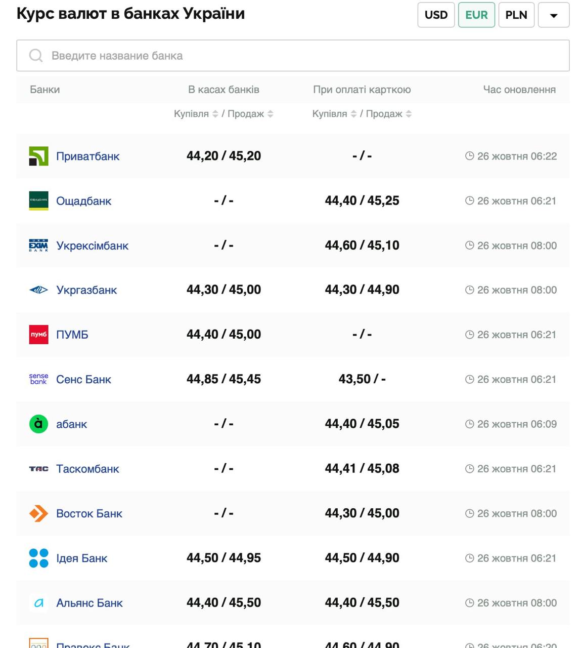Click the green абанк logo
The height and width of the screenshot is (648, 583).
pos(38,424)
